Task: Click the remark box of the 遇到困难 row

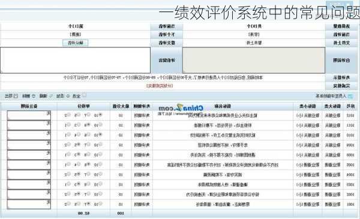Action: (x=29, y=155)
